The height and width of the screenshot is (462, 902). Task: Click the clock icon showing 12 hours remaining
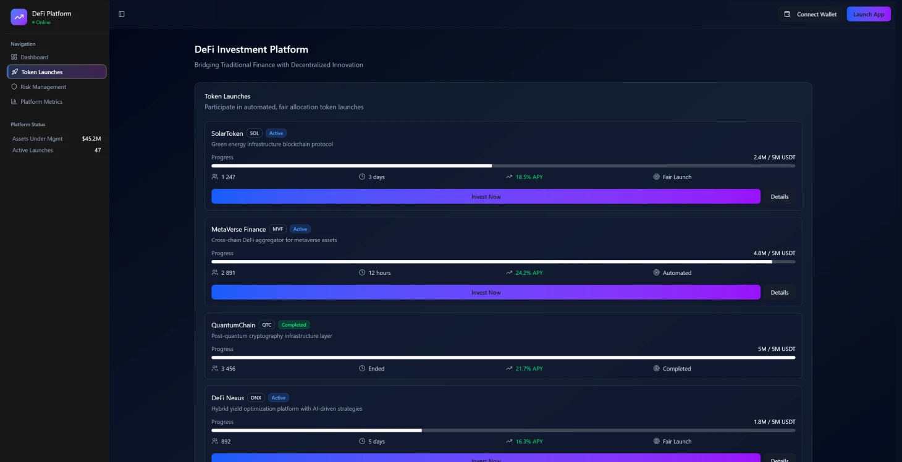(362, 272)
